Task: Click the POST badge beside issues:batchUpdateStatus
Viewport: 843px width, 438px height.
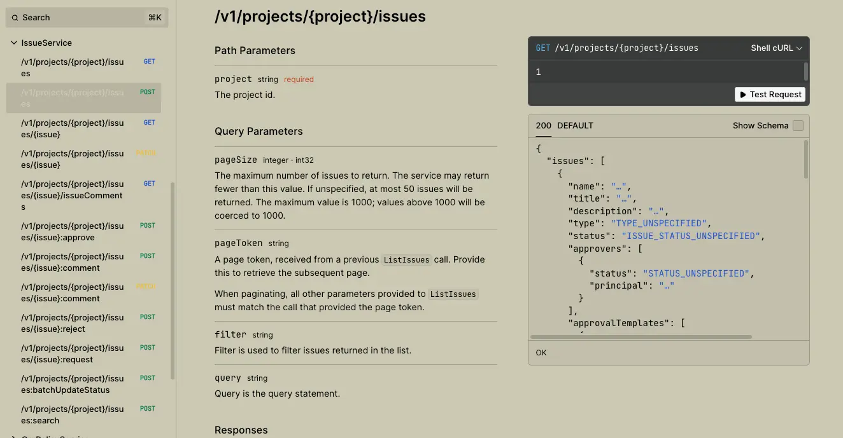Action: (147, 378)
